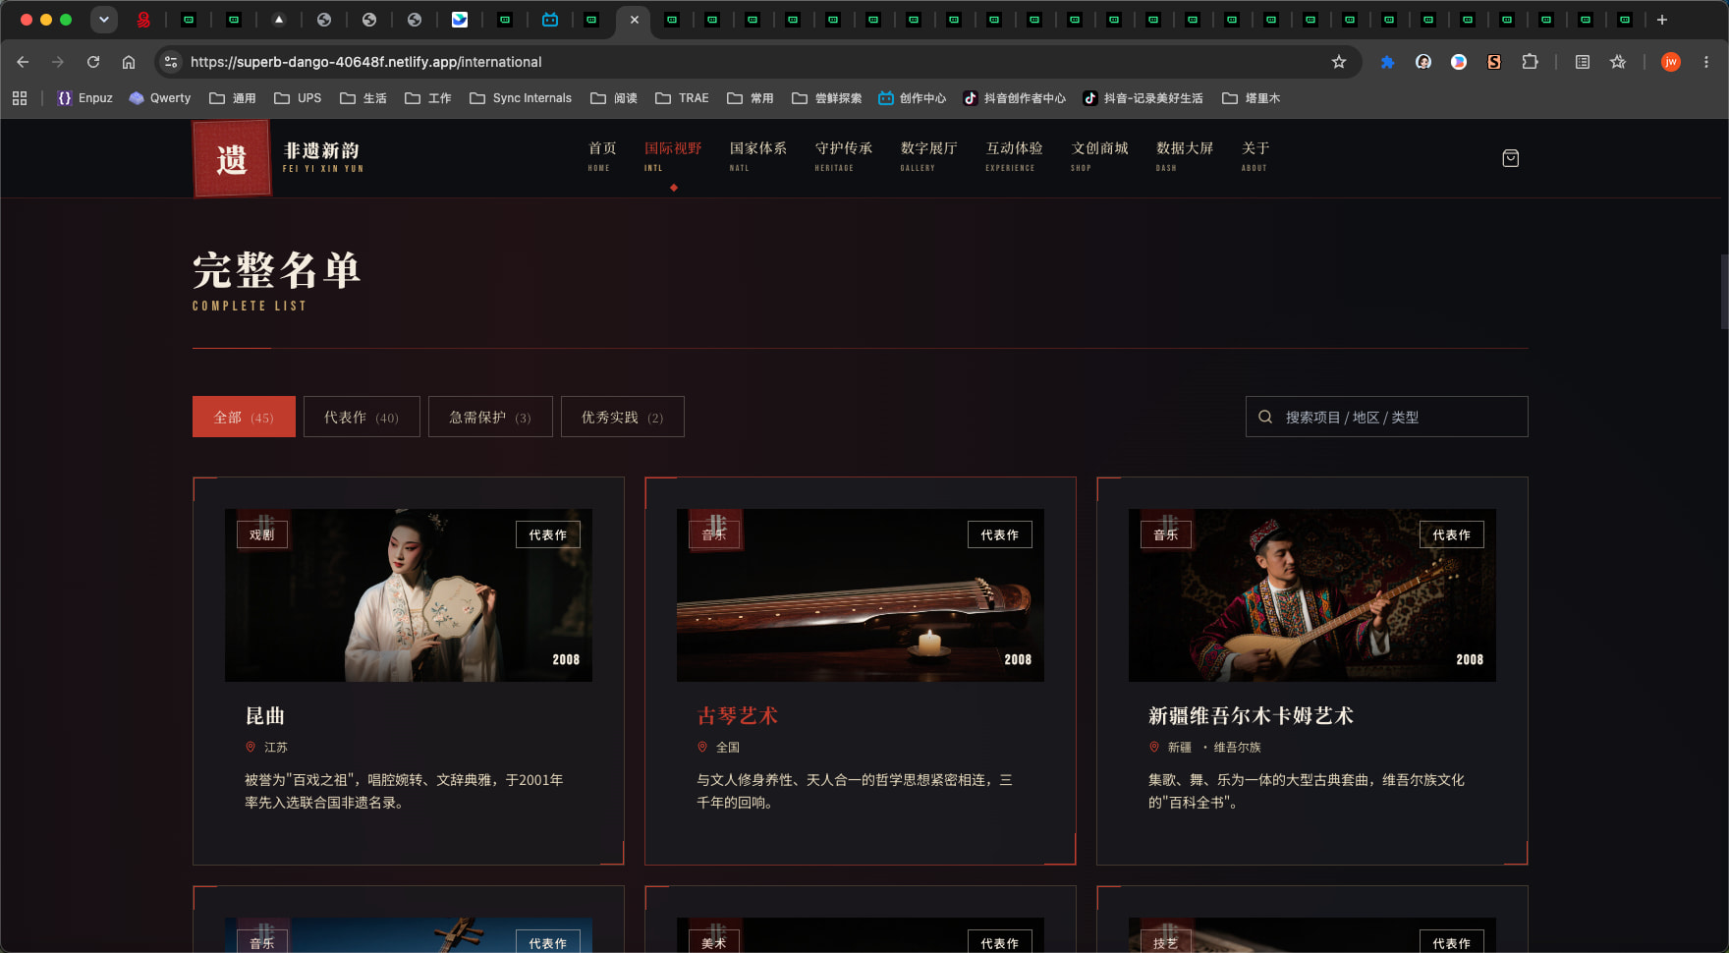Viewport: 1729px width, 953px height.
Task: Open the 国家体系 nav item
Action: pos(758,155)
